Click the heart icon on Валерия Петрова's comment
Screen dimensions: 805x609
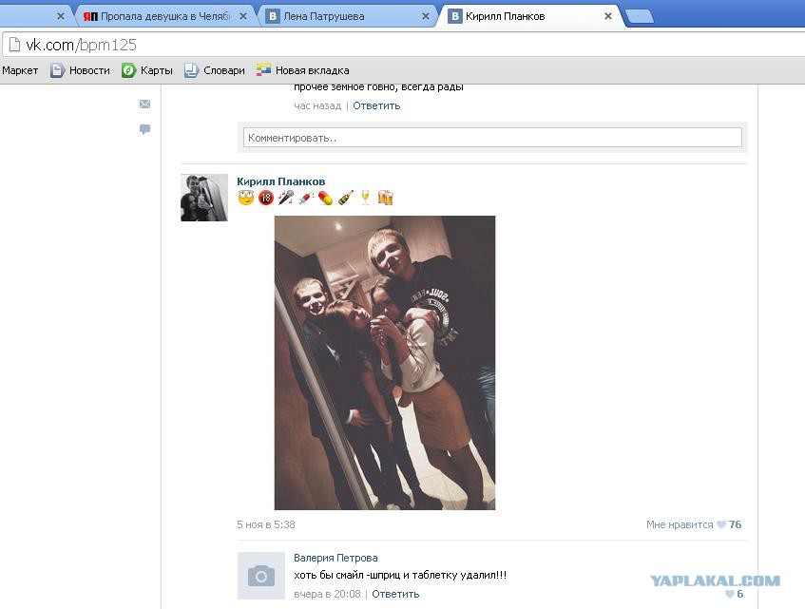click(729, 595)
